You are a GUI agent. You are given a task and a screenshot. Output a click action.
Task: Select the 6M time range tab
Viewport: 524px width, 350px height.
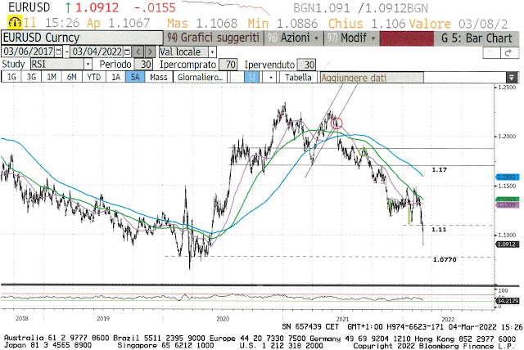pos(71,78)
